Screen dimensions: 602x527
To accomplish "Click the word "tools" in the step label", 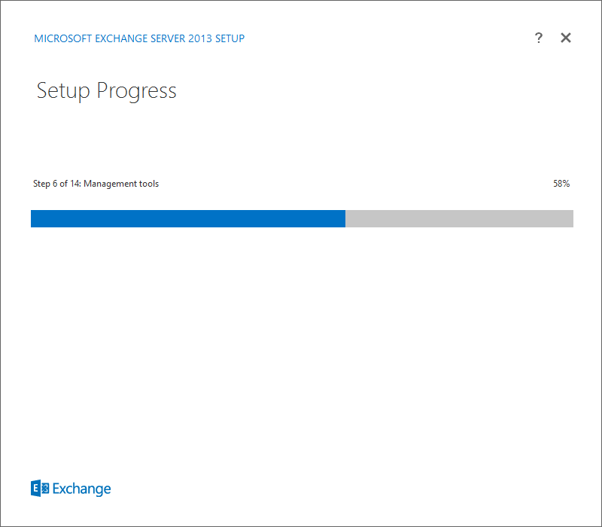I will 148,184.
